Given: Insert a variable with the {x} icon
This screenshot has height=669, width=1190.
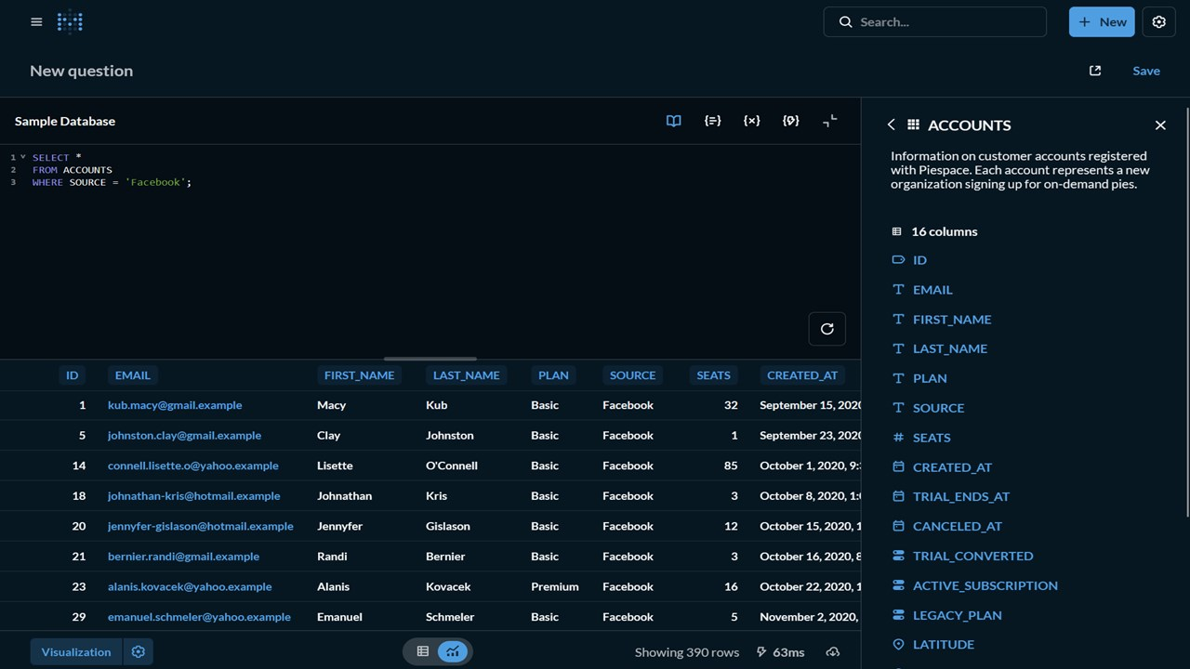Looking at the screenshot, I should point(752,121).
